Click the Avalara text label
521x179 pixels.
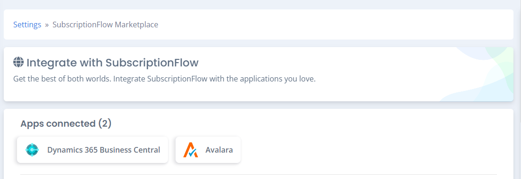(219, 150)
